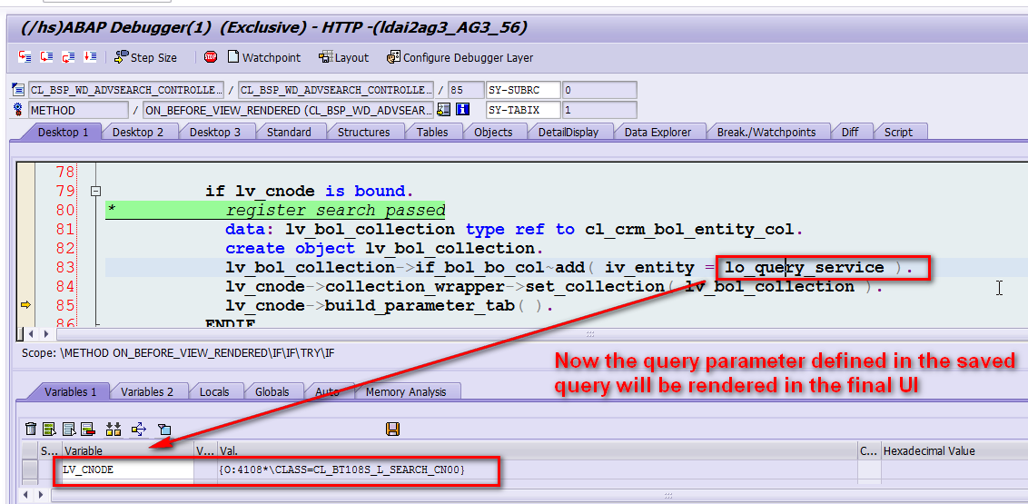
Task: Click the yellow boxes with down arrows icon
Action: pyautogui.click(x=114, y=430)
